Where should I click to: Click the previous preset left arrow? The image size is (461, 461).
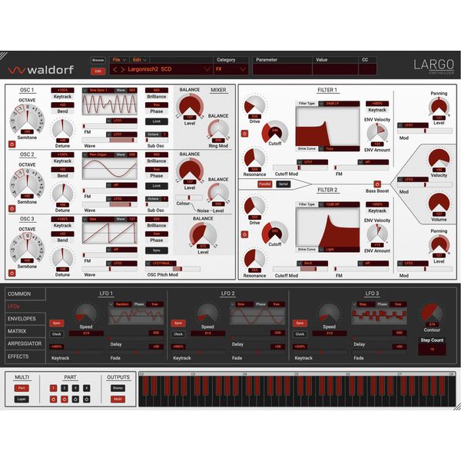point(114,70)
